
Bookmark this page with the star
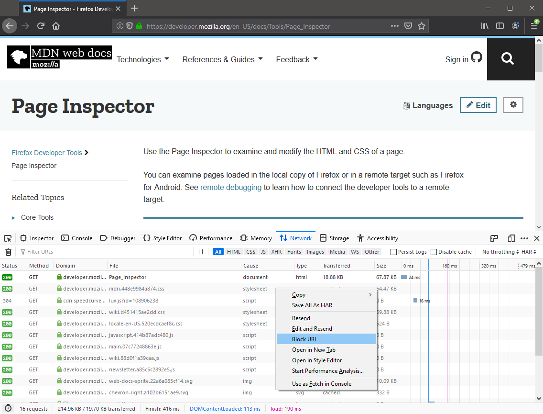(422, 26)
